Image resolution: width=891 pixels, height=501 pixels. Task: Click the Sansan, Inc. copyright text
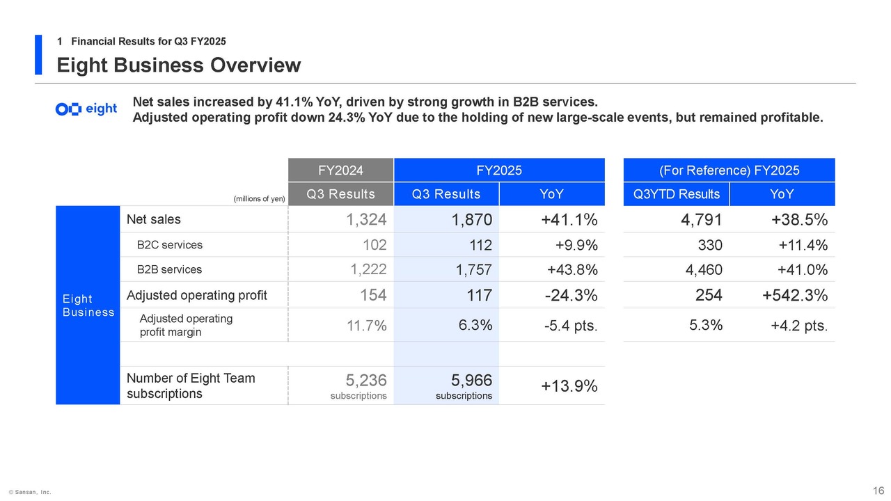[x=30, y=492]
